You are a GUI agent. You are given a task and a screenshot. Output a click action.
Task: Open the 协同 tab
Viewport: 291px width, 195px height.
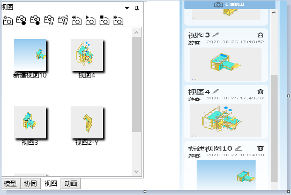pyautogui.click(x=31, y=184)
